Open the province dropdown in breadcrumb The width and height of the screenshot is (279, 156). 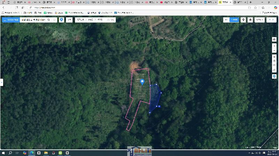(x=81, y=20)
